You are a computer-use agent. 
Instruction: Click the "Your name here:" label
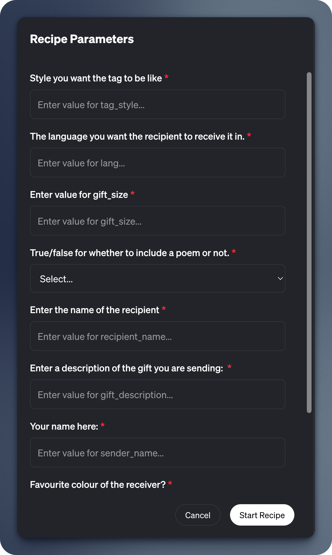(64, 426)
